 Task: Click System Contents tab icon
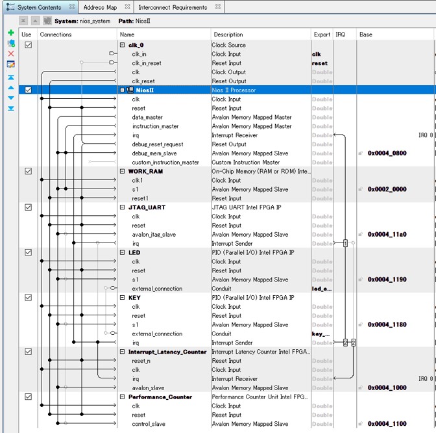pos(10,7)
